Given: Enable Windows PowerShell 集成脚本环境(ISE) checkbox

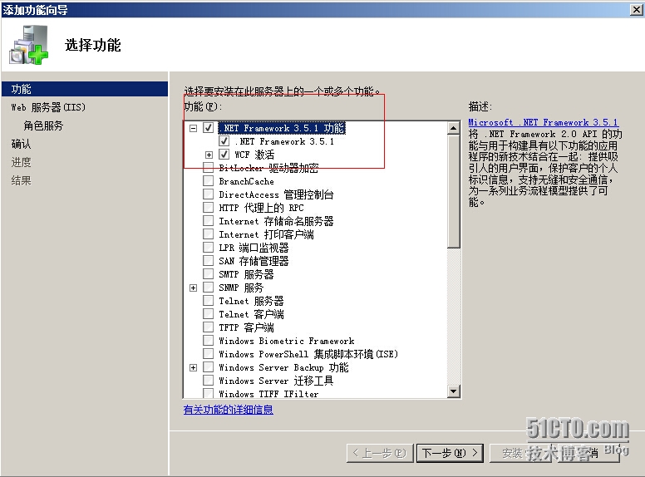Looking at the screenshot, I should [x=208, y=354].
